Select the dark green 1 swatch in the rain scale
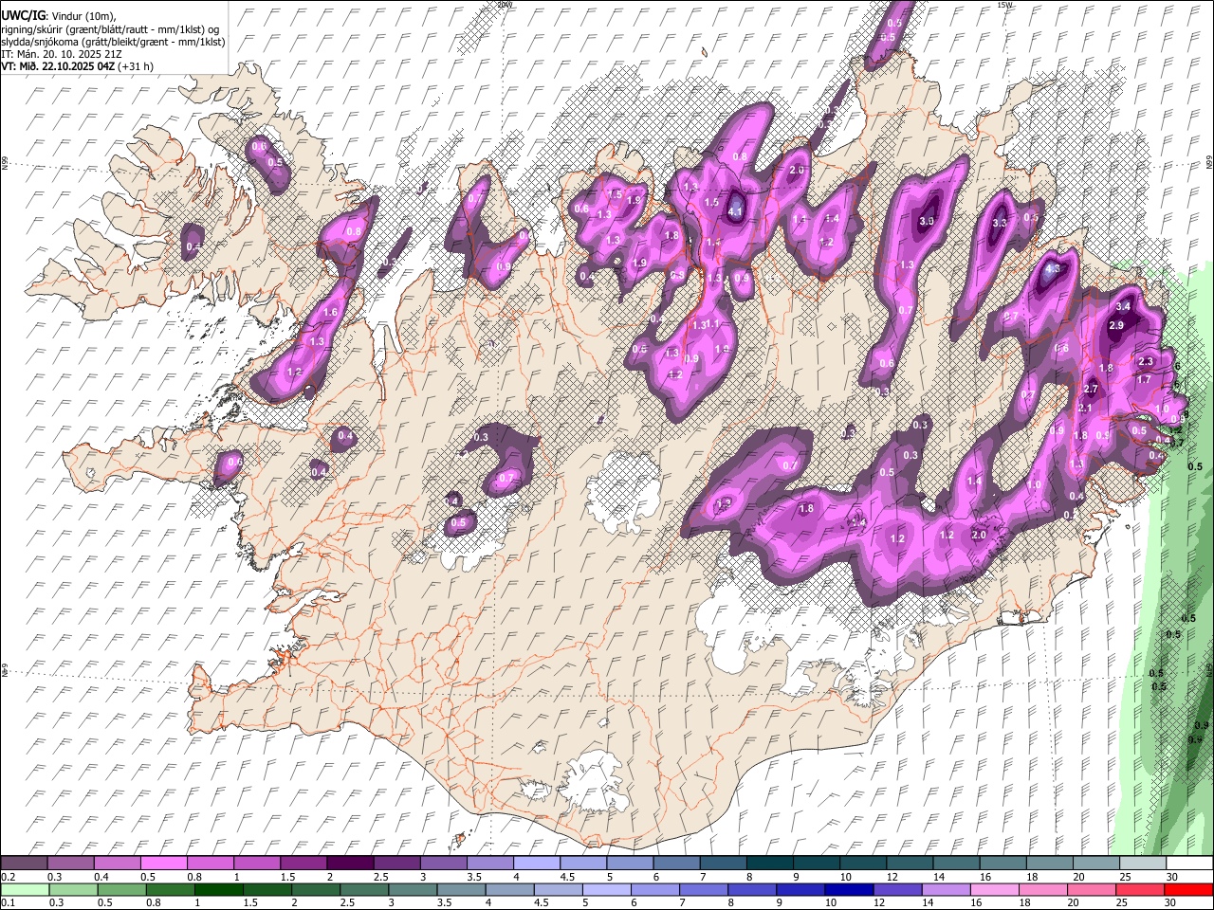The width and height of the screenshot is (1214, 910). pos(219,890)
